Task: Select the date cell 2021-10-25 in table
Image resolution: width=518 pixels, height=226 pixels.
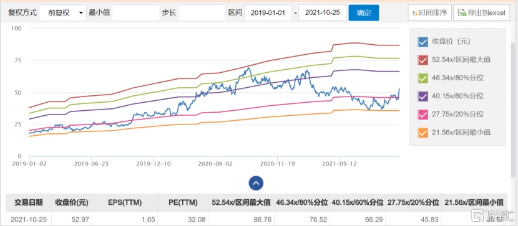Action: click(x=29, y=219)
